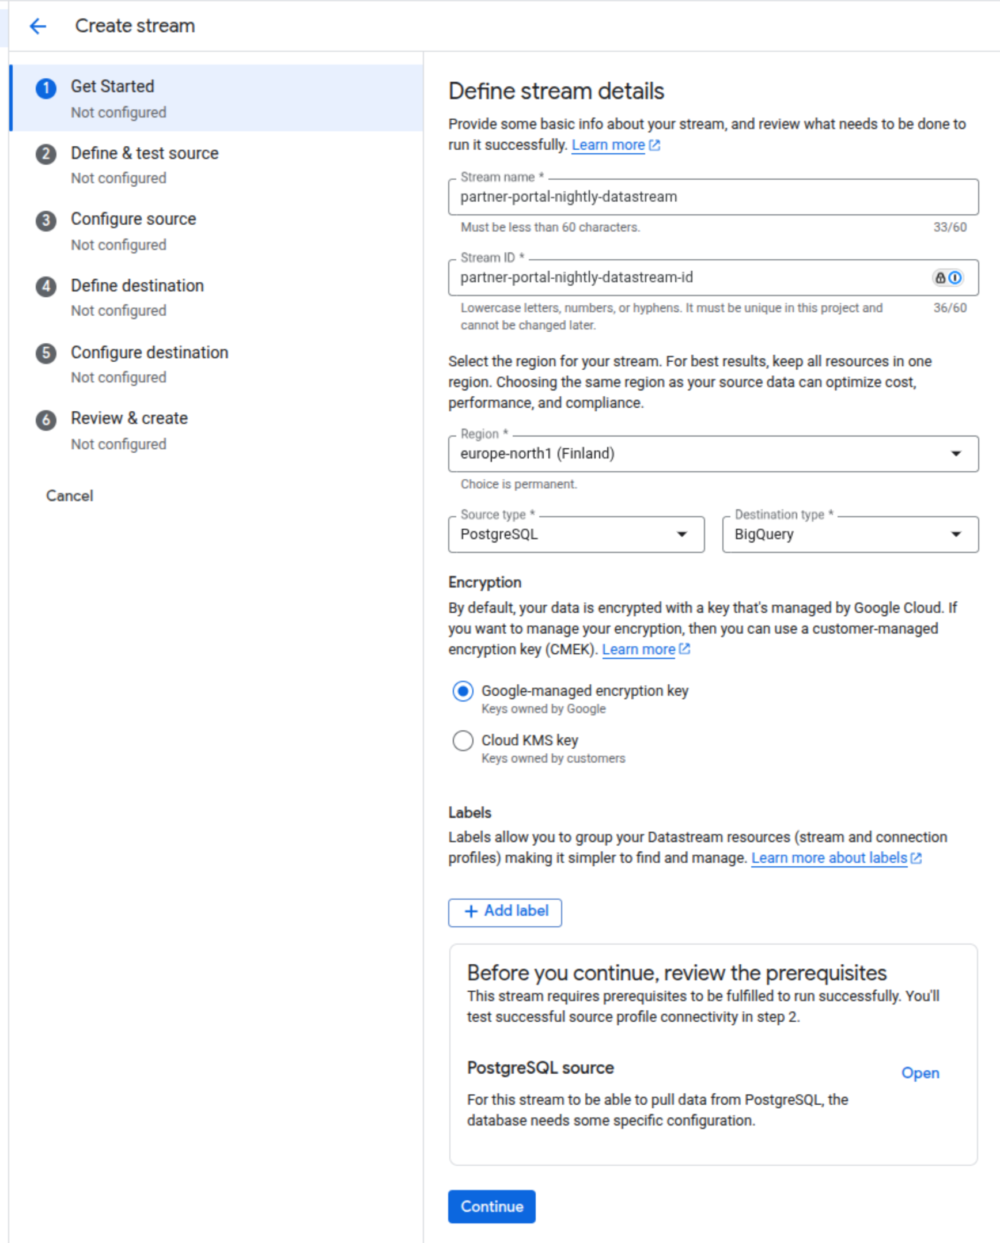1000x1243 pixels.
Task: Click the step 6 number icon
Action: tap(46, 420)
